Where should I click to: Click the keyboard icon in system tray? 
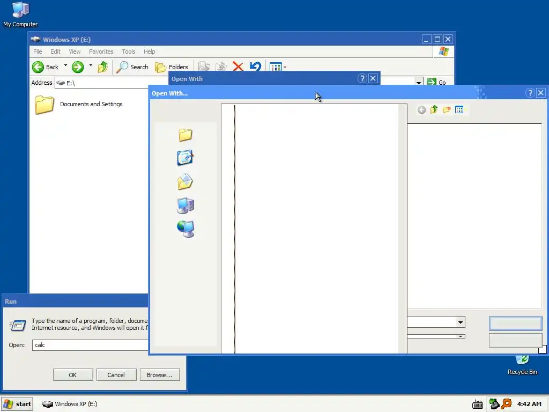tap(477, 404)
